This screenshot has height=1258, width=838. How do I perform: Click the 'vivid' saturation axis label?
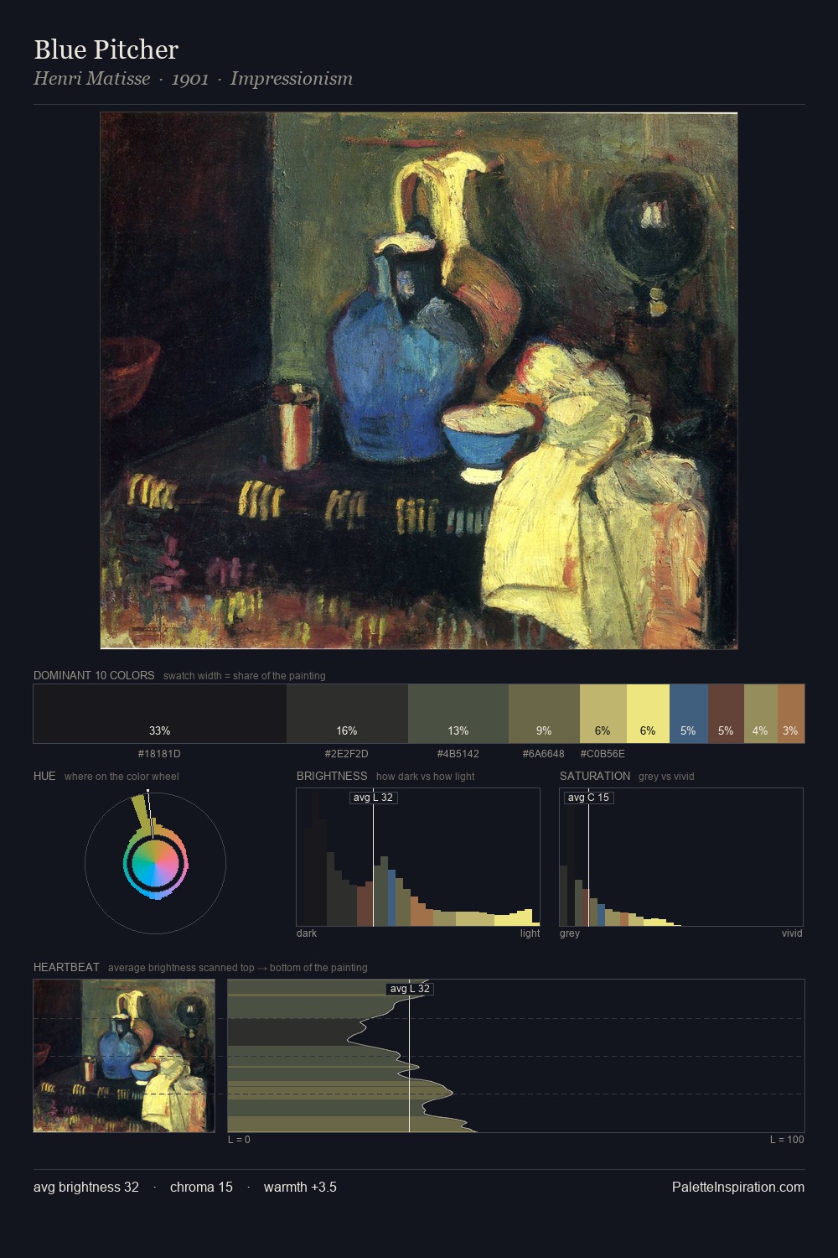coord(792,933)
